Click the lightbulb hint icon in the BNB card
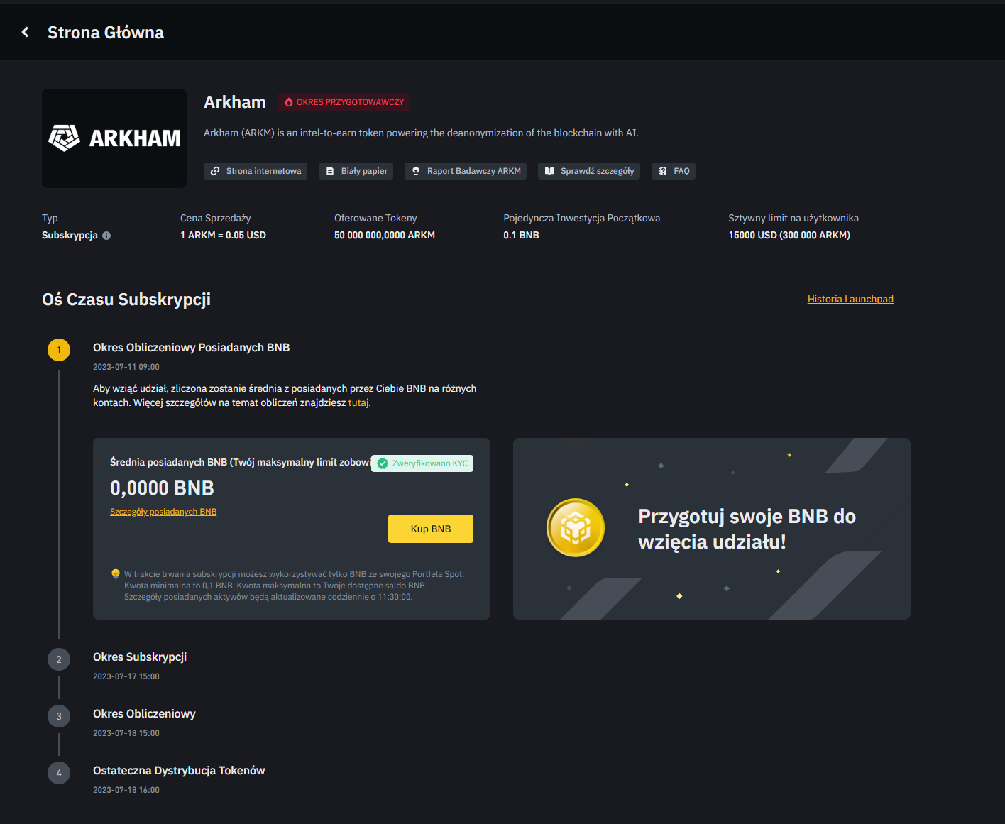1005x824 pixels. point(116,574)
